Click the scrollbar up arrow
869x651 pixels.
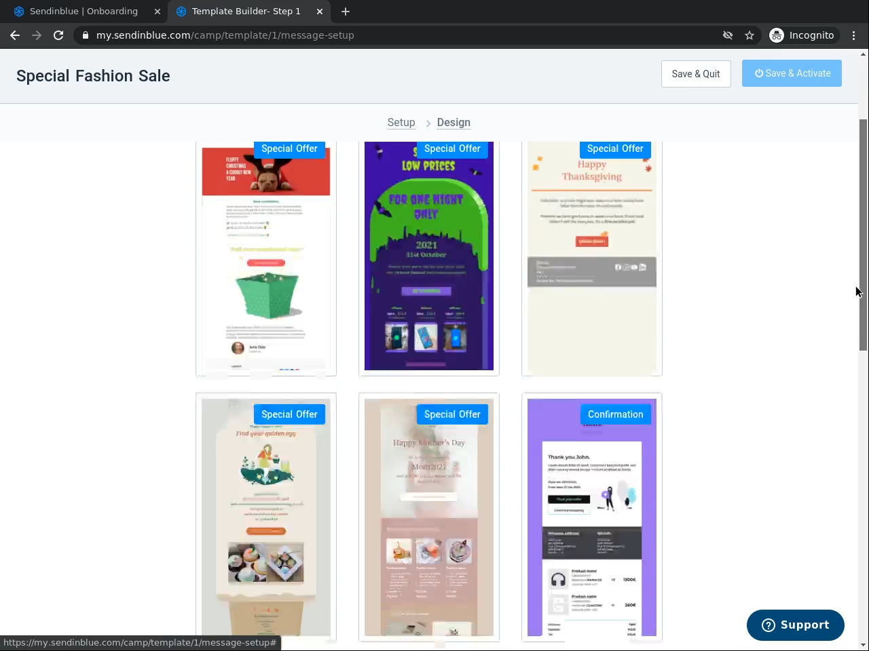pyautogui.click(x=864, y=54)
